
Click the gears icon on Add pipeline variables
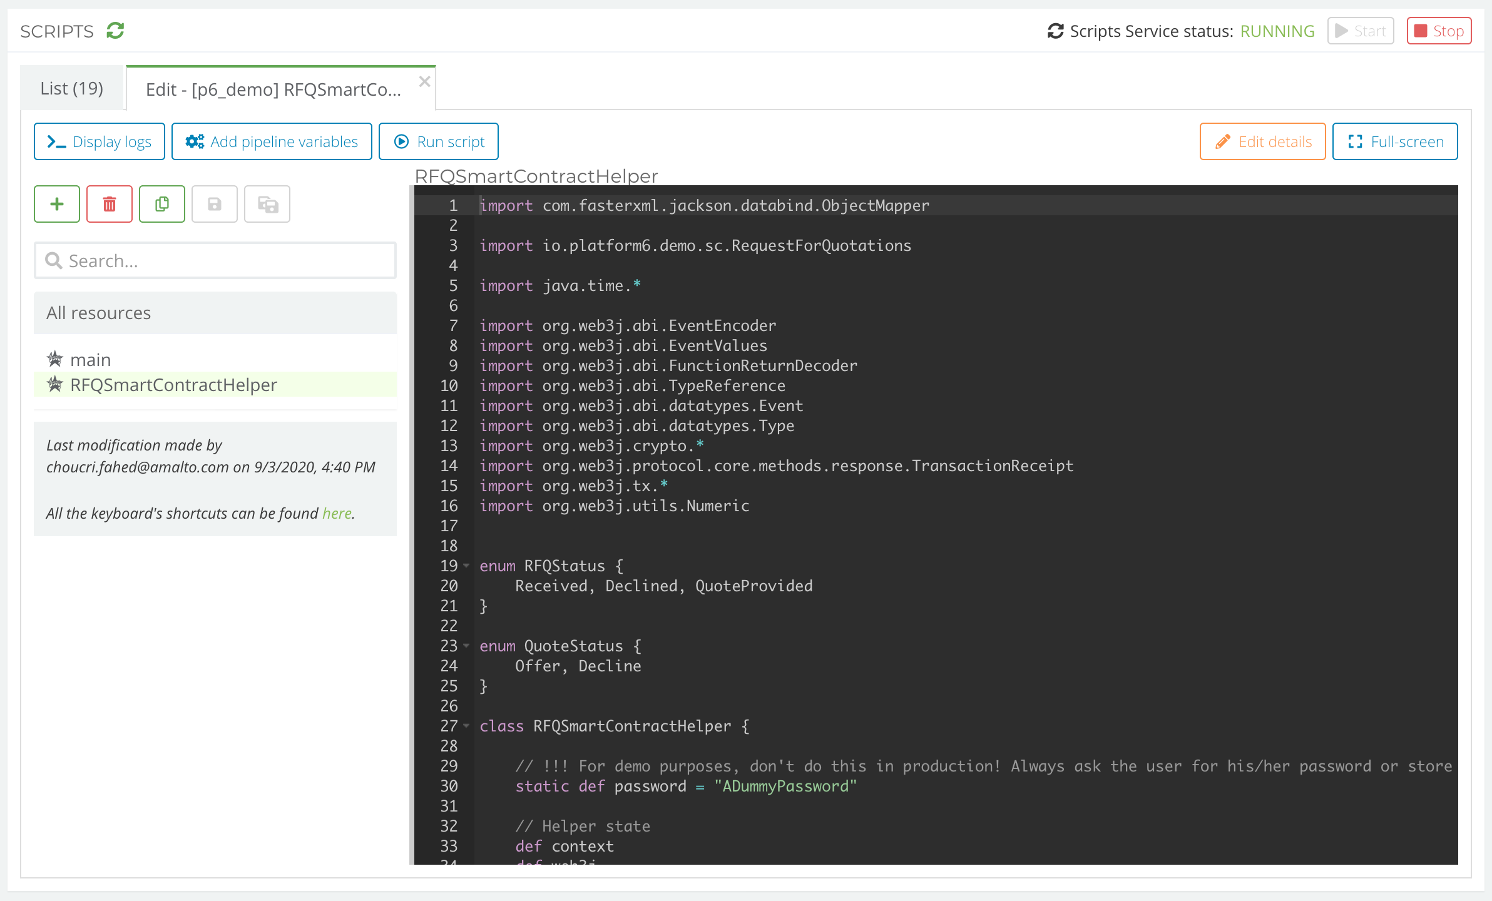pyautogui.click(x=195, y=141)
